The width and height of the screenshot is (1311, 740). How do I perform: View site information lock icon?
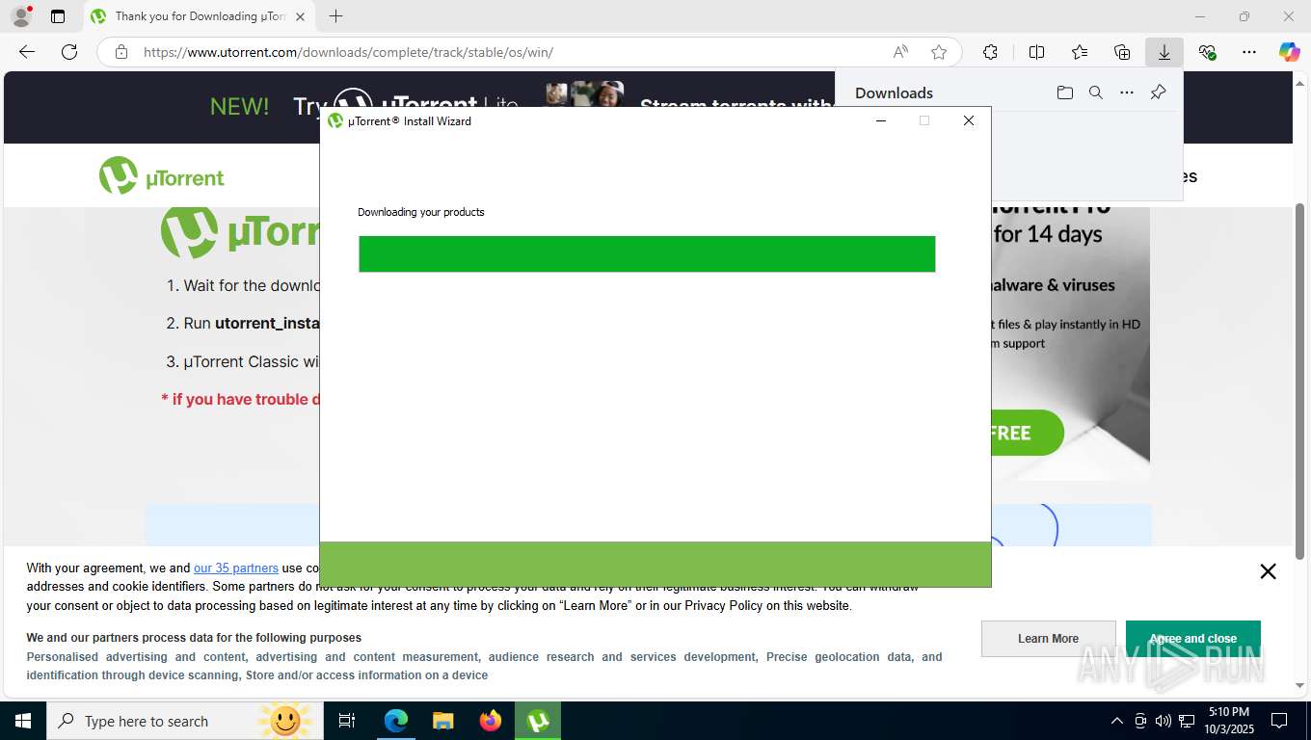[x=121, y=52]
